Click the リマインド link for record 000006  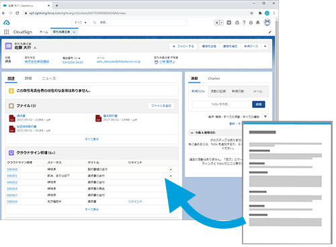point(135,201)
